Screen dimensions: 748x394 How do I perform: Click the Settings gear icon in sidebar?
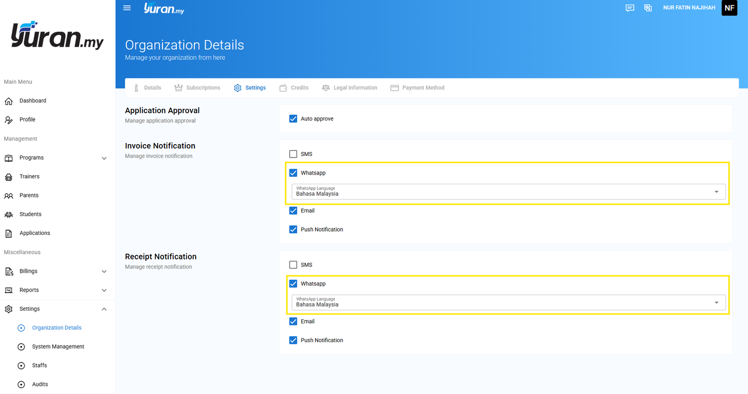tap(9, 309)
